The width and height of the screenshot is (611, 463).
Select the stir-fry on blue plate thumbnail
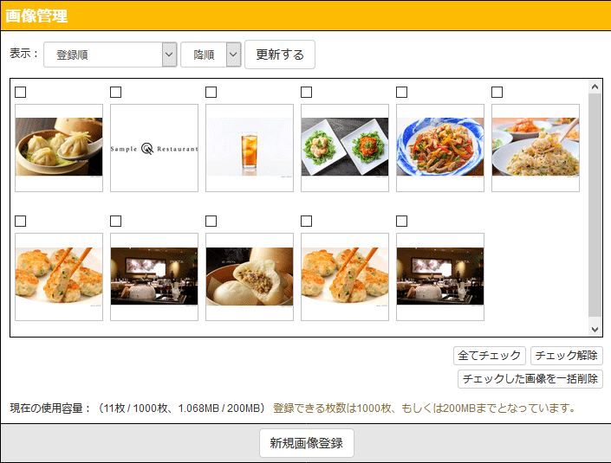click(x=440, y=147)
